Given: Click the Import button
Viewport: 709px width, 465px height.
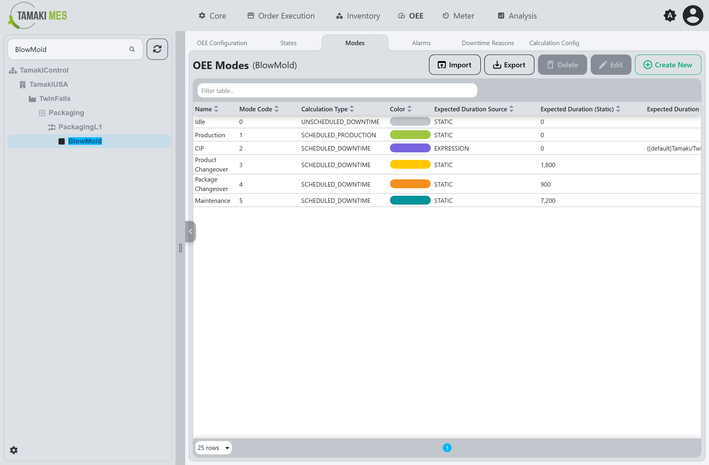Looking at the screenshot, I should pos(455,65).
